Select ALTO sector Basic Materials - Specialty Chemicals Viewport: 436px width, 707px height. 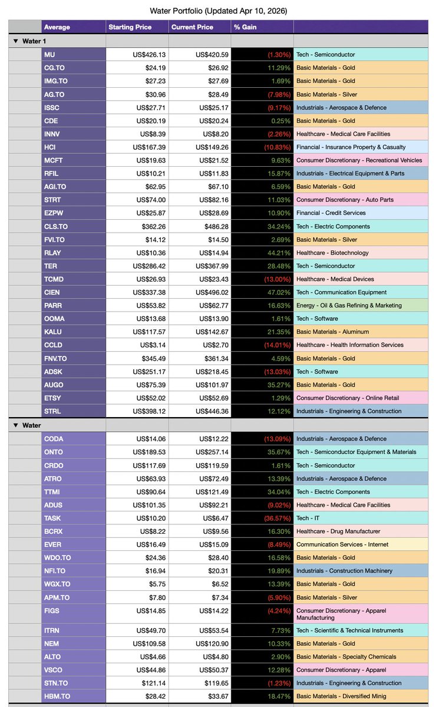pos(361,657)
